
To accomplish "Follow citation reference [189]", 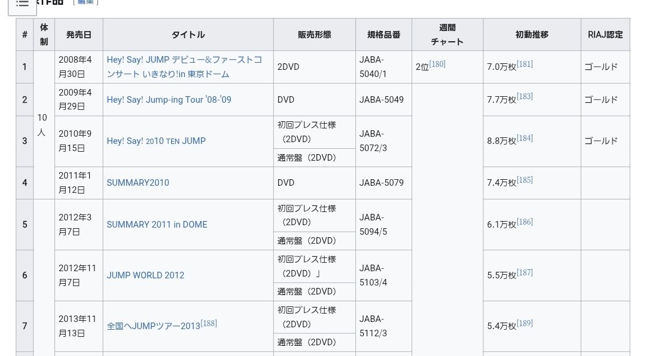I will pos(525,323).
